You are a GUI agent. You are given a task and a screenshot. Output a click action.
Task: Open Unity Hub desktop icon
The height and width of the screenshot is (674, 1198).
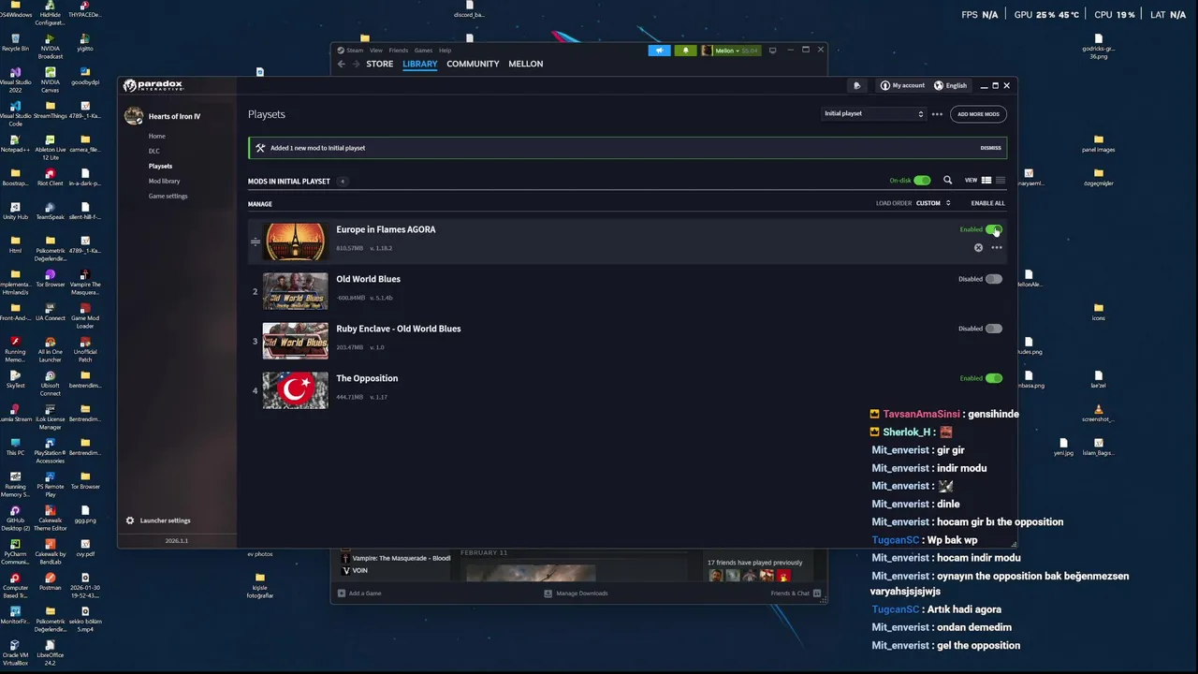click(15, 212)
